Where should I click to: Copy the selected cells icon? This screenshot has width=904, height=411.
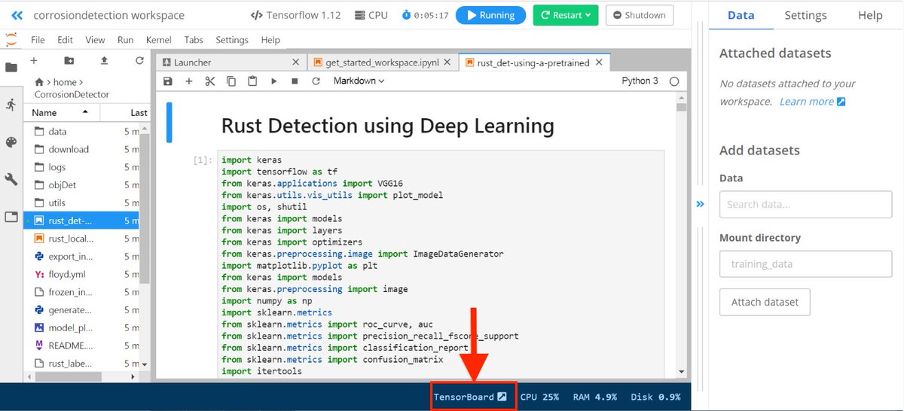coord(231,81)
